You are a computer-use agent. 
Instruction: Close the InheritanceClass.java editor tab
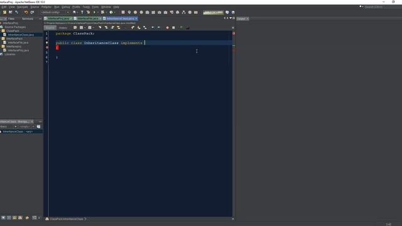pos(136,18)
